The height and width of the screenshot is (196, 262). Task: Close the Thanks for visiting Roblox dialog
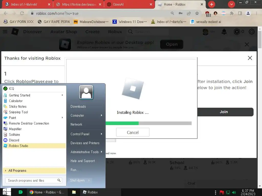[x=250, y=58]
